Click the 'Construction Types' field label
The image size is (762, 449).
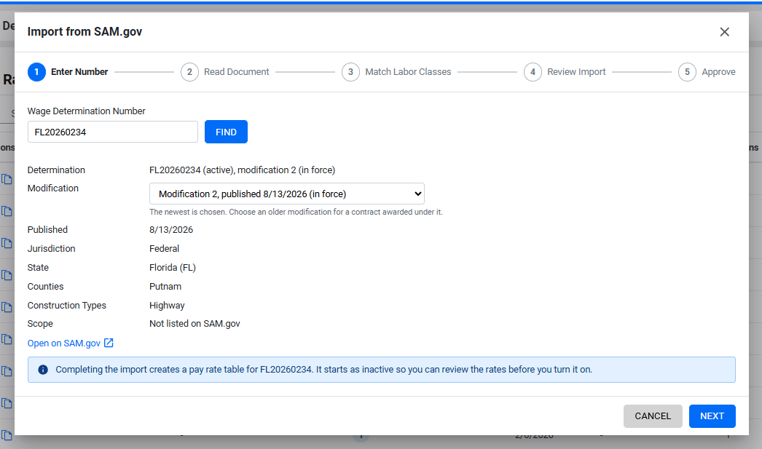pos(66,306)
